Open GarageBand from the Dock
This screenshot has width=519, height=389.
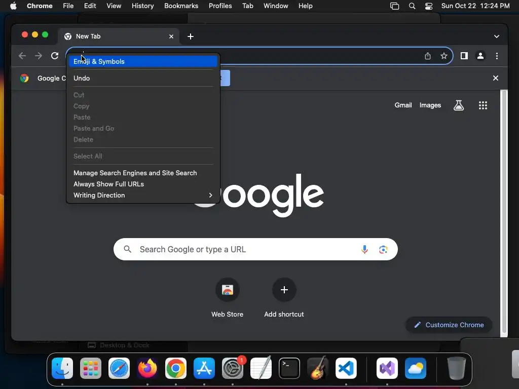318,368
